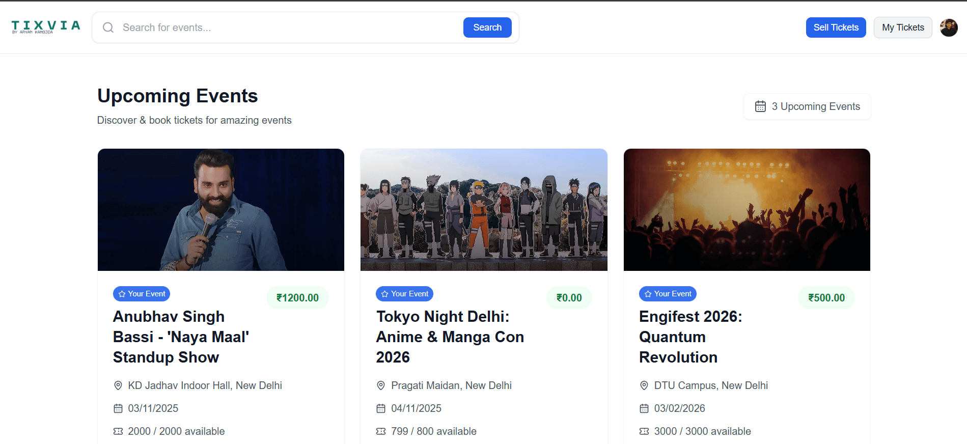Click the TIXVIA logo
The height and width of the screenshot is (444, 967).
(46, 27)
